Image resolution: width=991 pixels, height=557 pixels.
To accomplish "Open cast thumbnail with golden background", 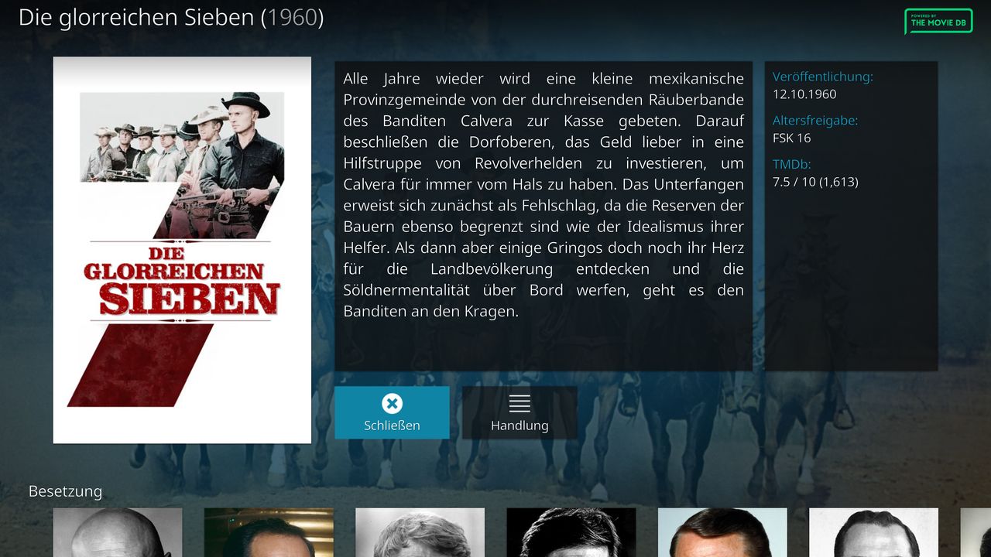I will [x=269, y=532].
